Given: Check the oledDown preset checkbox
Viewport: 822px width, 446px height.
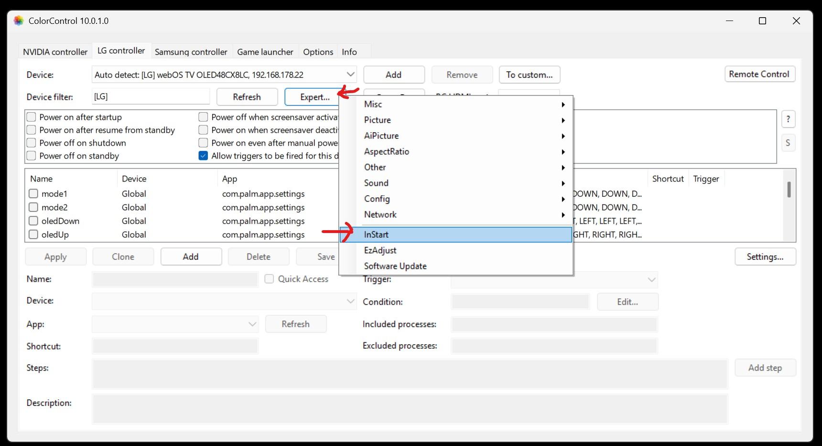Looking at the screenshot, I should [x=33, y=221].
